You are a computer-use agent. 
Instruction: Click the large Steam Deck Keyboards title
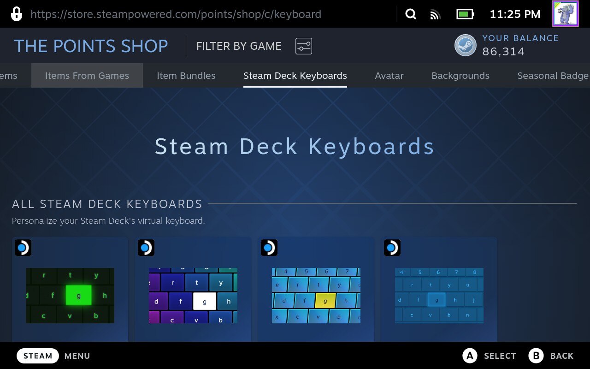point(295,147)
